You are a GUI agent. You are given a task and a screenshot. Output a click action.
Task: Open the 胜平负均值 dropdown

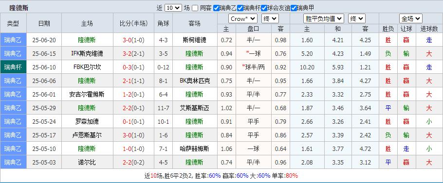324,19
